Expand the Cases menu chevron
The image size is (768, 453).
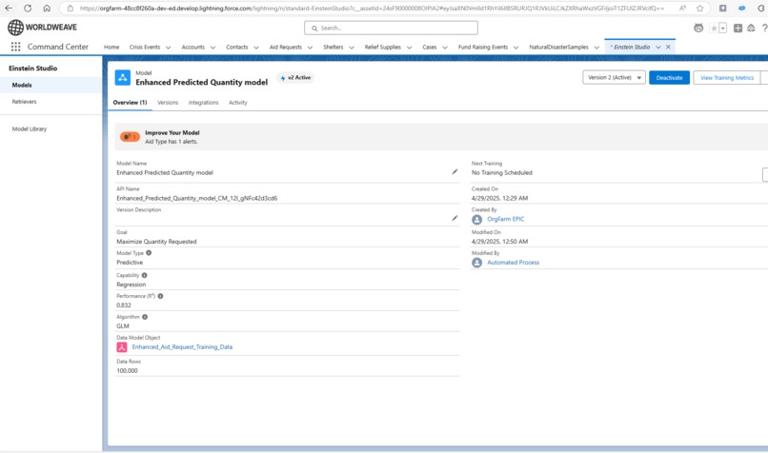(x=445, y=48)
